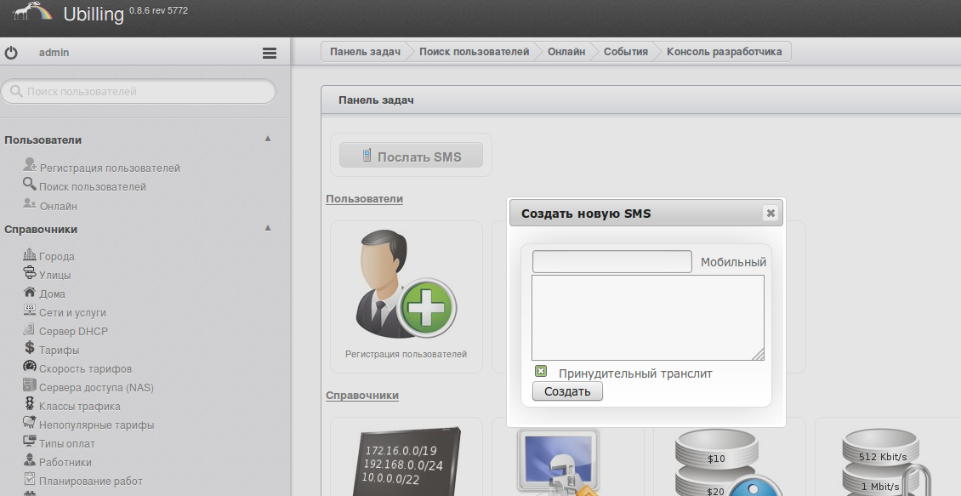This screenshot has width=961, height=496.
Task: Collapse the Пользователи sidebar section
Action: pyautogui.click(x=268, y=139)
